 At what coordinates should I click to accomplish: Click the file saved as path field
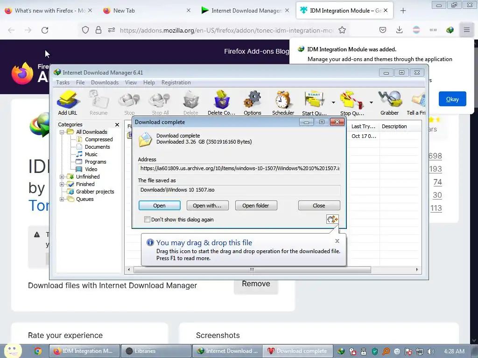tap(239, 190)
